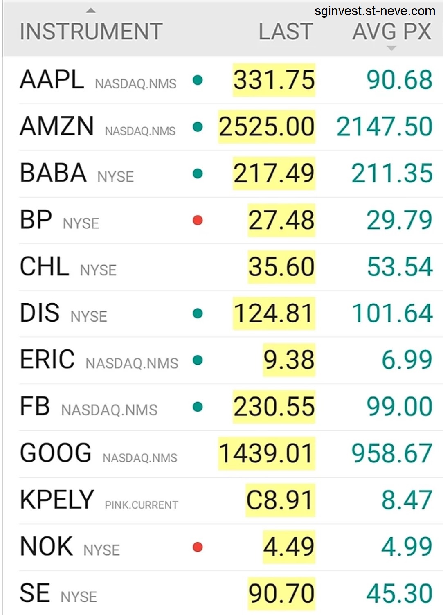The width and height of the screenshot is (443, 615).
Task: Select the AVG PX column header
Action: click(x=392, y=32)
